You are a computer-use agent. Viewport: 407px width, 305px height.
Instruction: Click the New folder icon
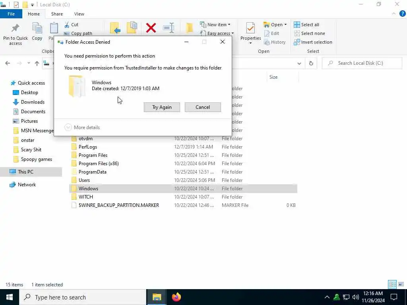(x=190, y=28)
